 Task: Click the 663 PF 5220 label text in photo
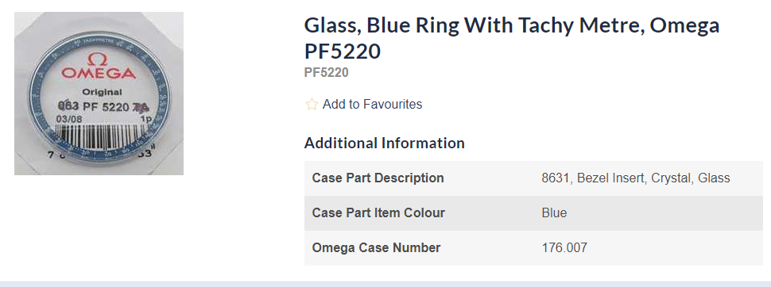click(x=103, y=106)
